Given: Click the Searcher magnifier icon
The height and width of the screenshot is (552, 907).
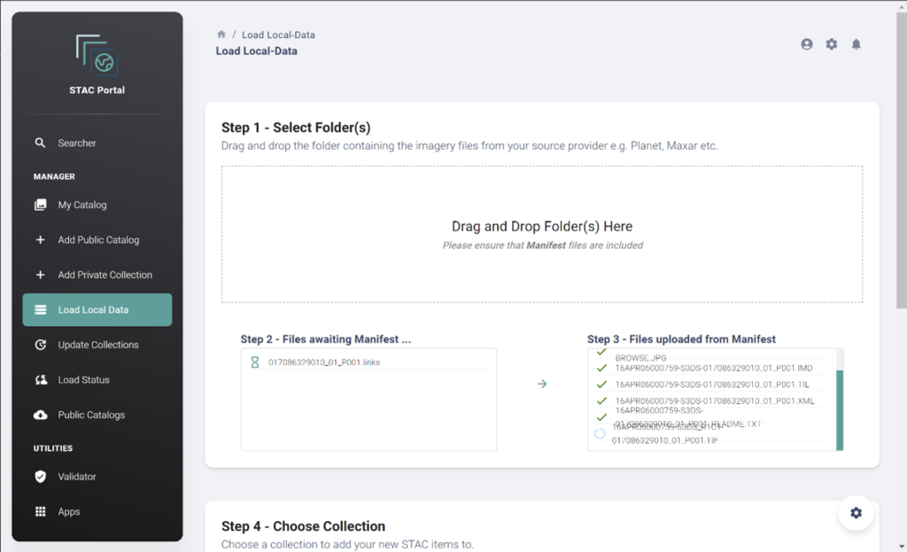Looking at the screenshot, I should point(40,143).
